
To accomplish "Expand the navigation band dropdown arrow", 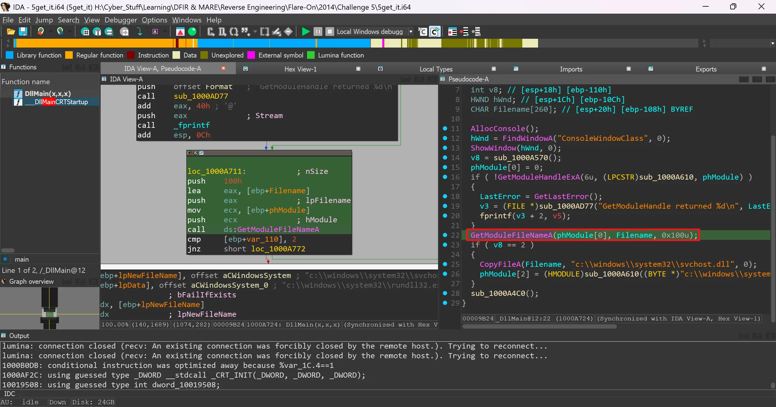I will pyautogui.click(x=773, y=43).
